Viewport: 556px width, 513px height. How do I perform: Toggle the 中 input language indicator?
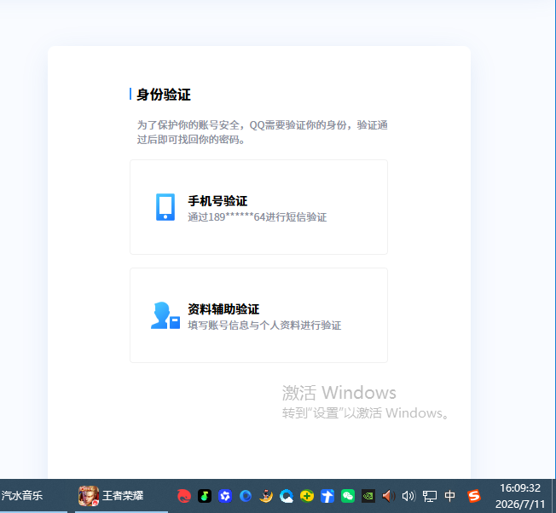click(449, 496)
